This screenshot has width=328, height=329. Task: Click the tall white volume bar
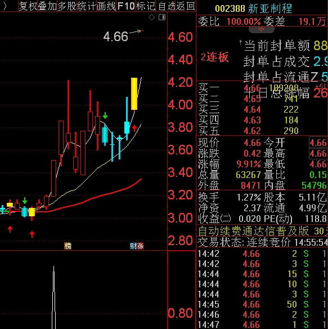click(53, 297)
